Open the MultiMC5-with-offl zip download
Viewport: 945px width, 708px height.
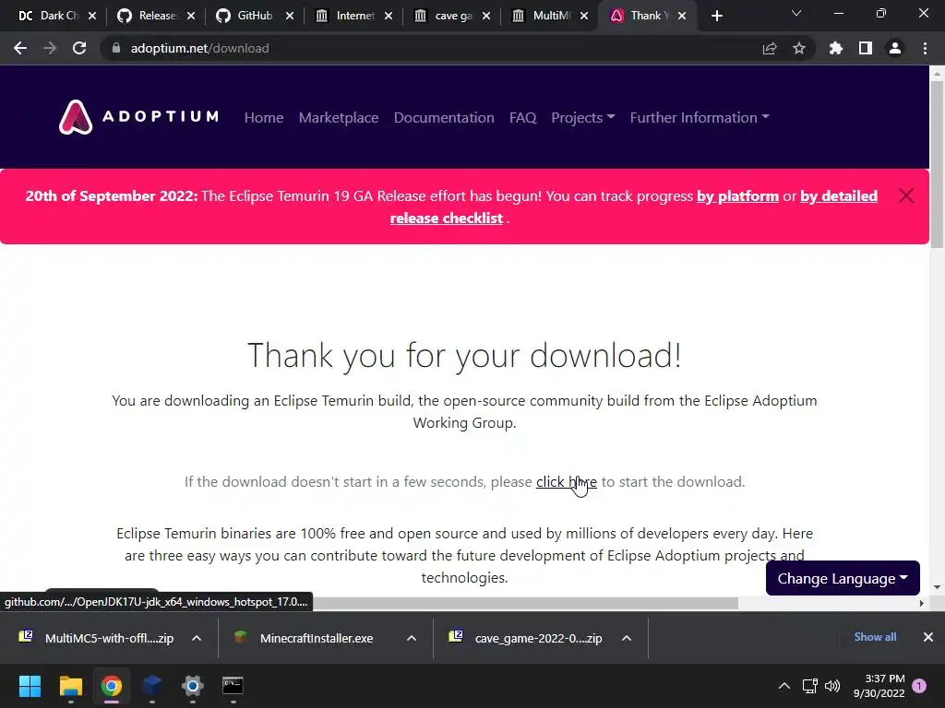tap(96, 638)
